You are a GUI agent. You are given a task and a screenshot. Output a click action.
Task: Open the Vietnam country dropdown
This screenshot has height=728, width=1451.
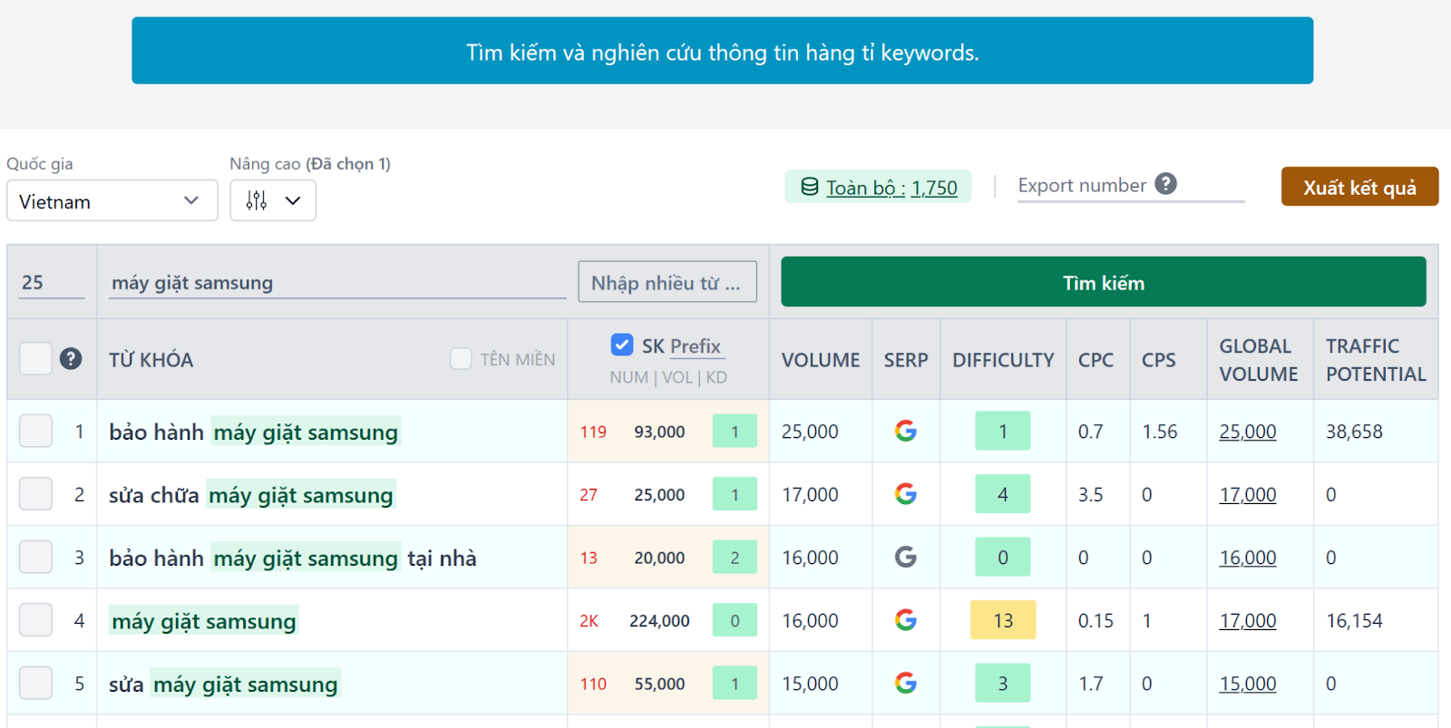click(112, 200)
